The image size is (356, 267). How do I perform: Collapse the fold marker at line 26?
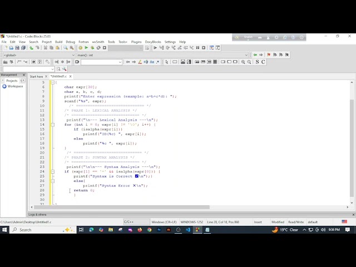tap(53, 181)
